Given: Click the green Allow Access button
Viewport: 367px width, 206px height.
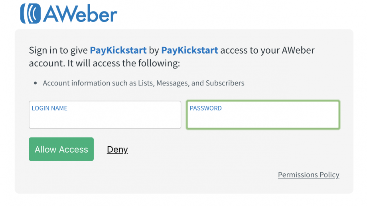Looking at the screenshot, I should tap(61, 149).
